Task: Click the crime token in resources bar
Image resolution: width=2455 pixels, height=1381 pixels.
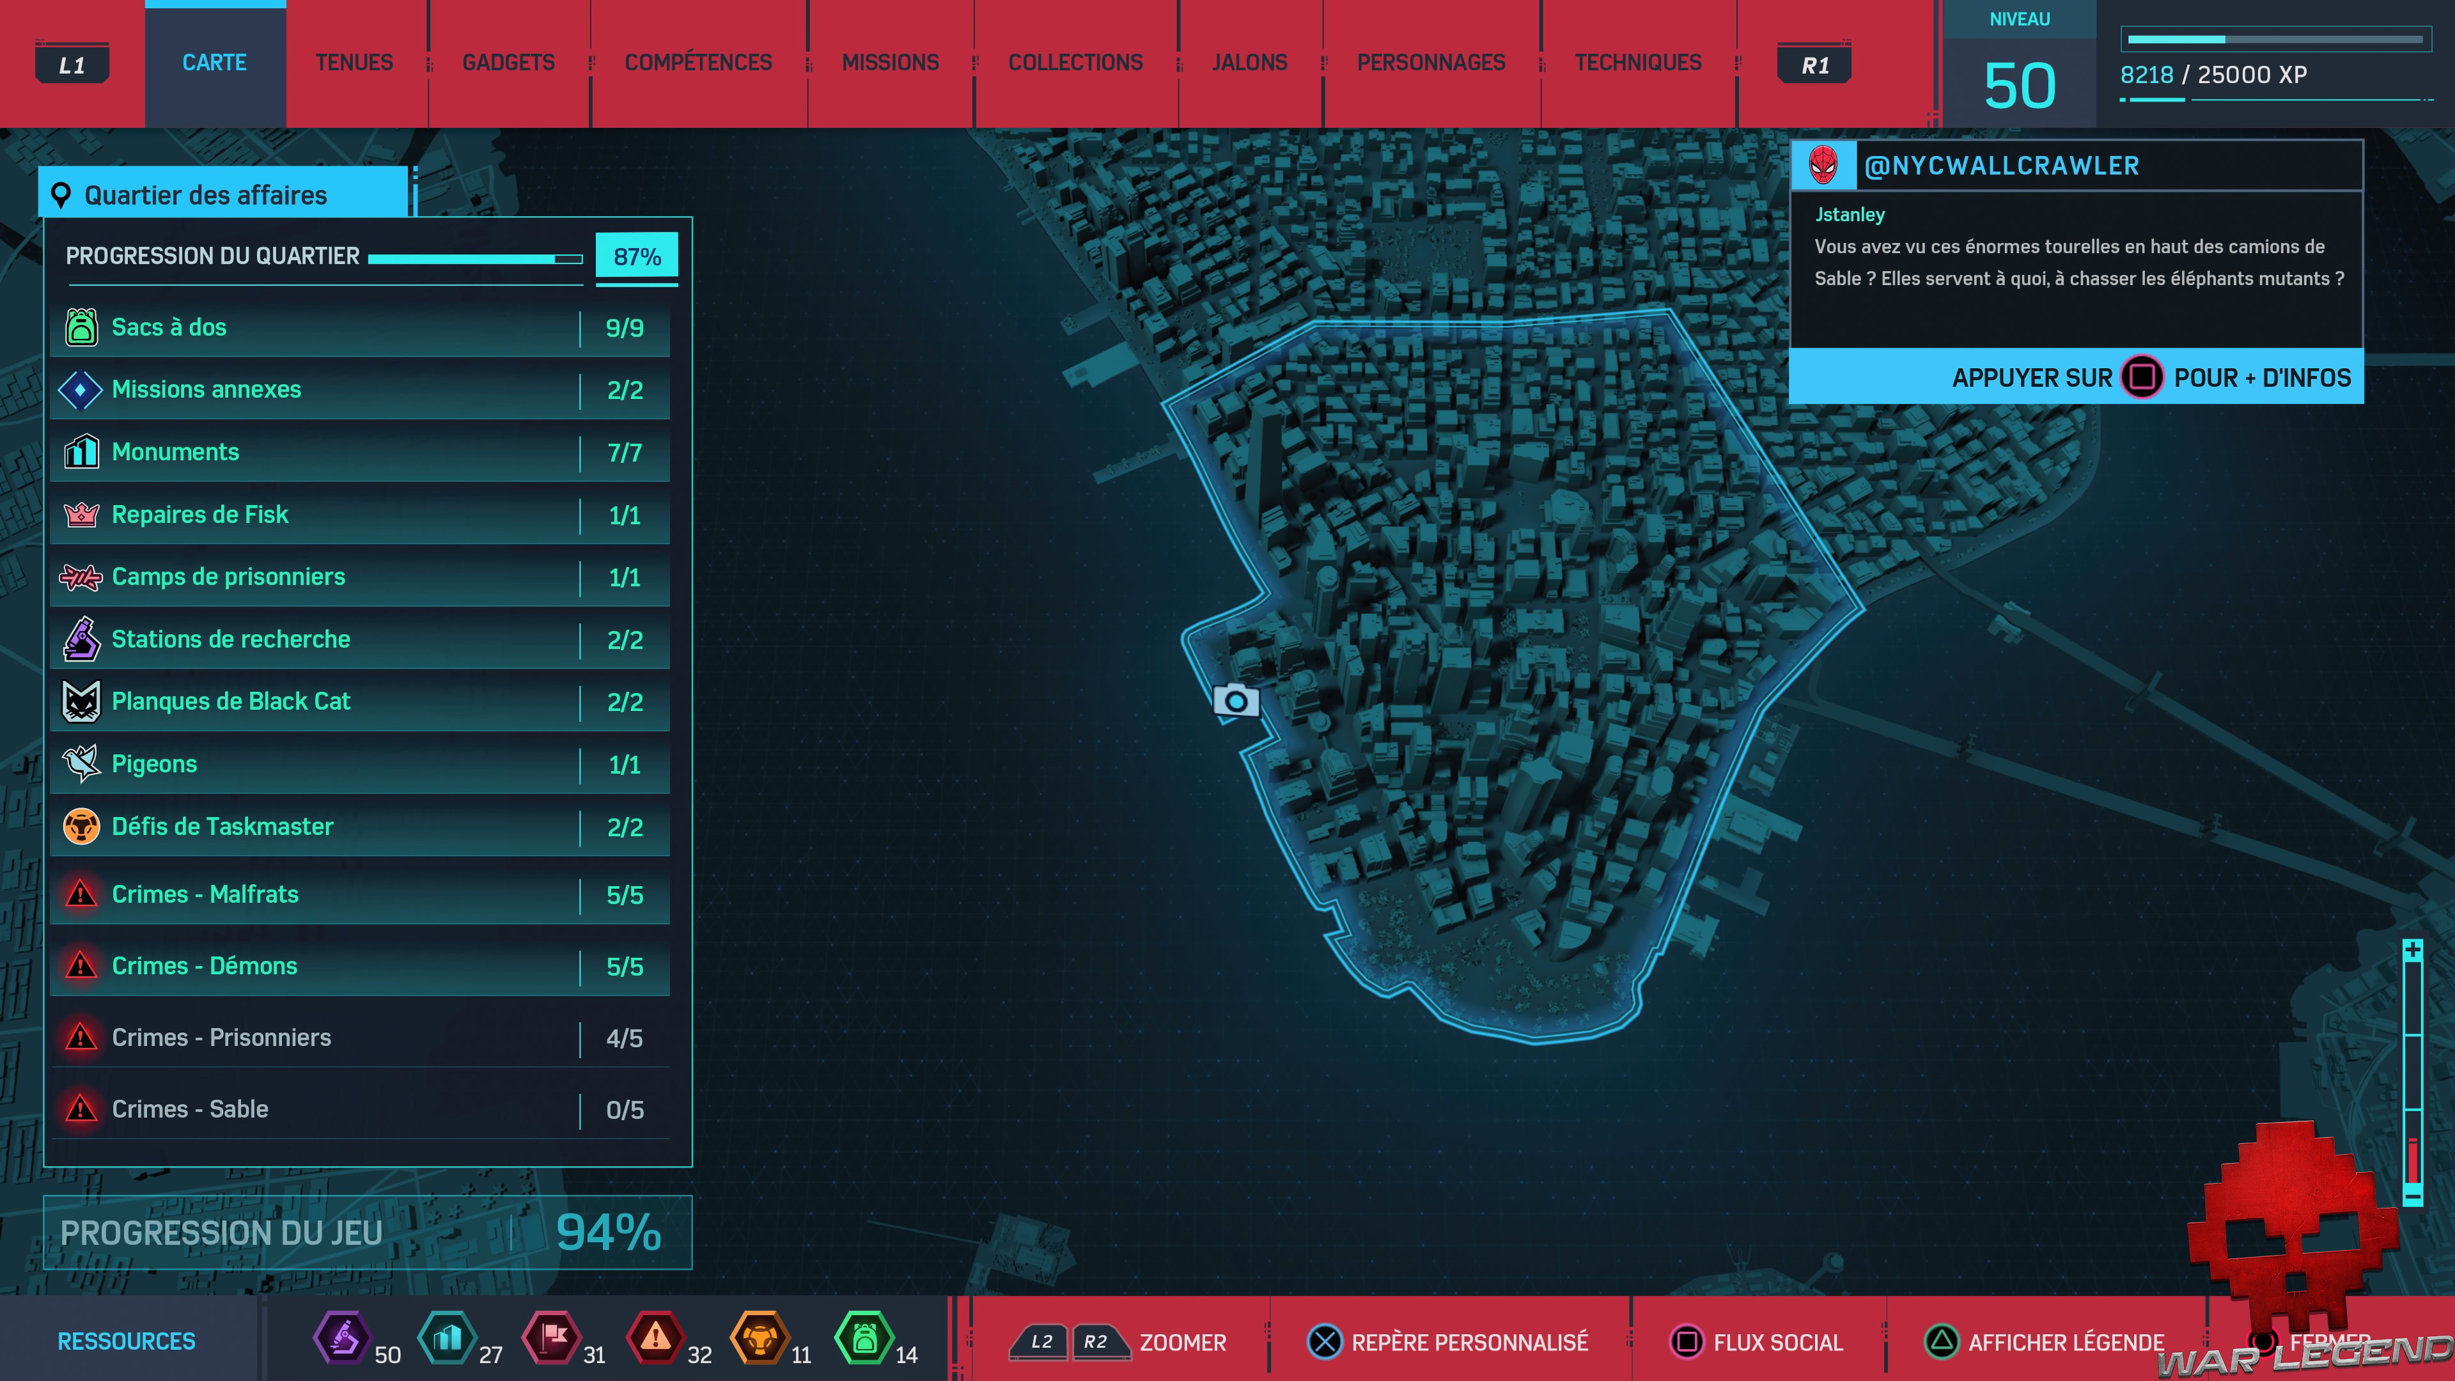Action: pyautogui.click(x=655, y=1338)
